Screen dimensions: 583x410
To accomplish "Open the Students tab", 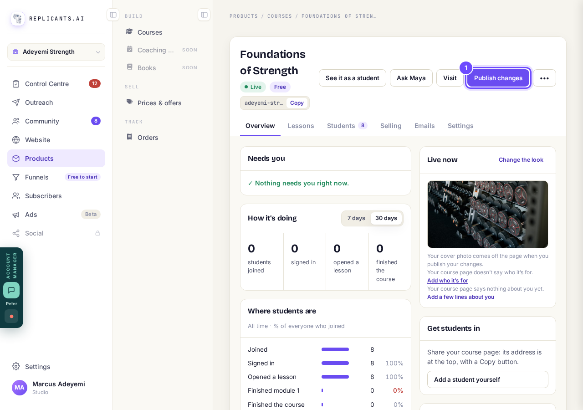I will (x=347, y=126).
